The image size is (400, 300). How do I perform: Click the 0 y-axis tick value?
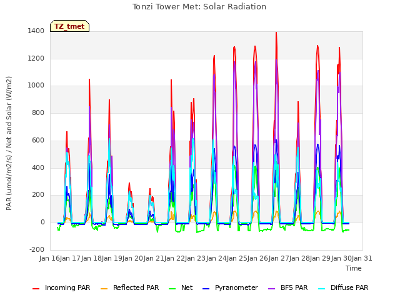42,222
